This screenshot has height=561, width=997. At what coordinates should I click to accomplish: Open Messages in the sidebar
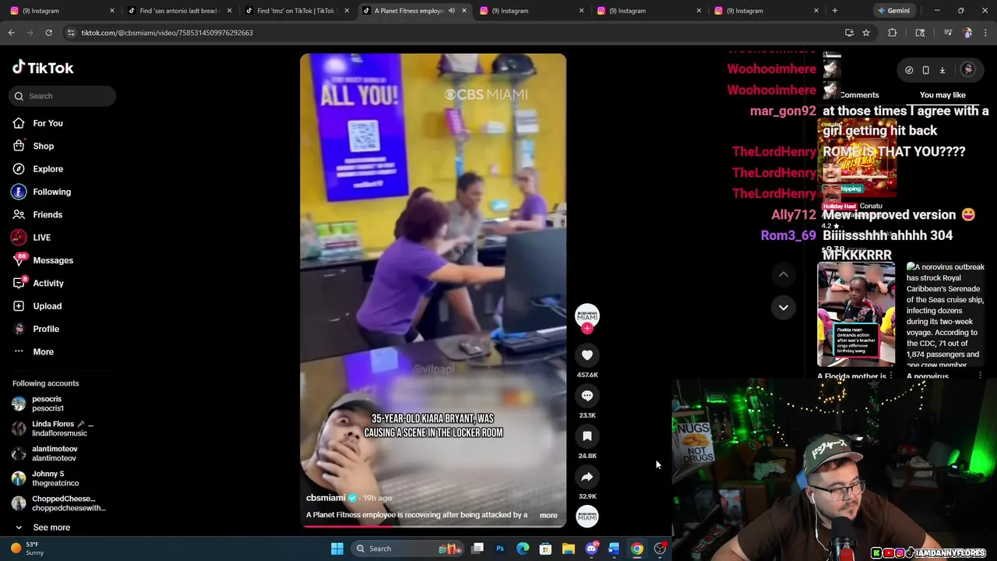[52, 260]
